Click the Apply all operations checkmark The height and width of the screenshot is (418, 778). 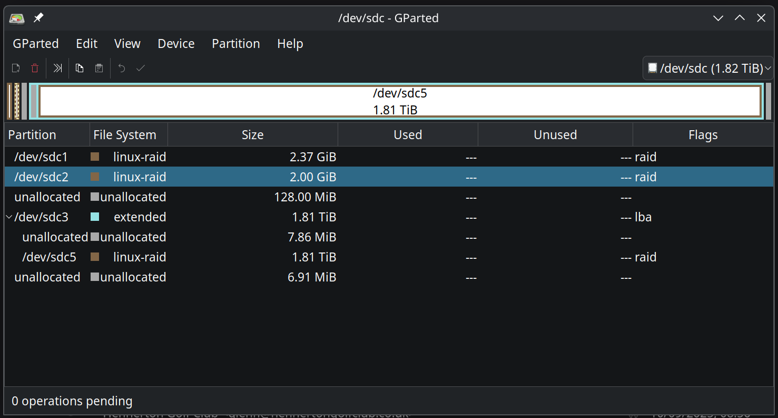141,68
